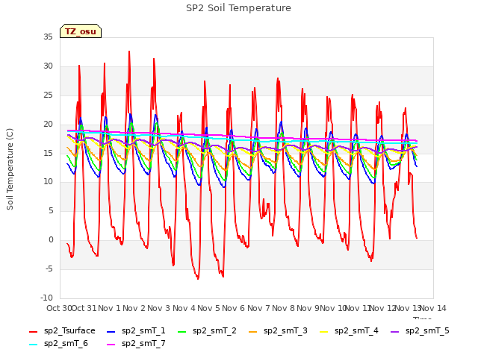
Task: Click the magenta sp2_smT_7 legend swatch
Action: click(111, 345)
